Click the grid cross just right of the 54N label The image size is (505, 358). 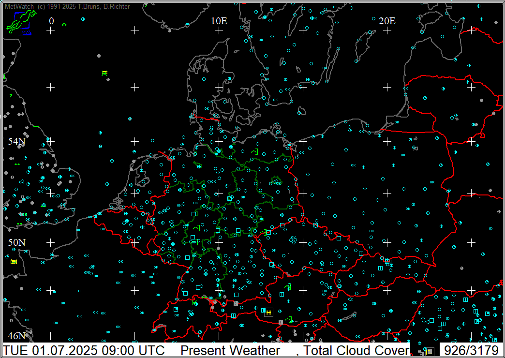pyautogui.click(x=51, y=141)
